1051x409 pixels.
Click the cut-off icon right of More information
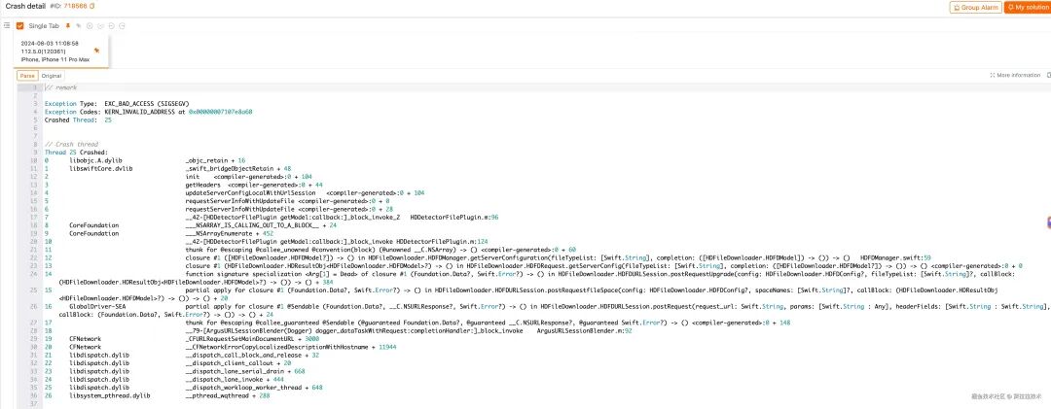point(1048,76)
